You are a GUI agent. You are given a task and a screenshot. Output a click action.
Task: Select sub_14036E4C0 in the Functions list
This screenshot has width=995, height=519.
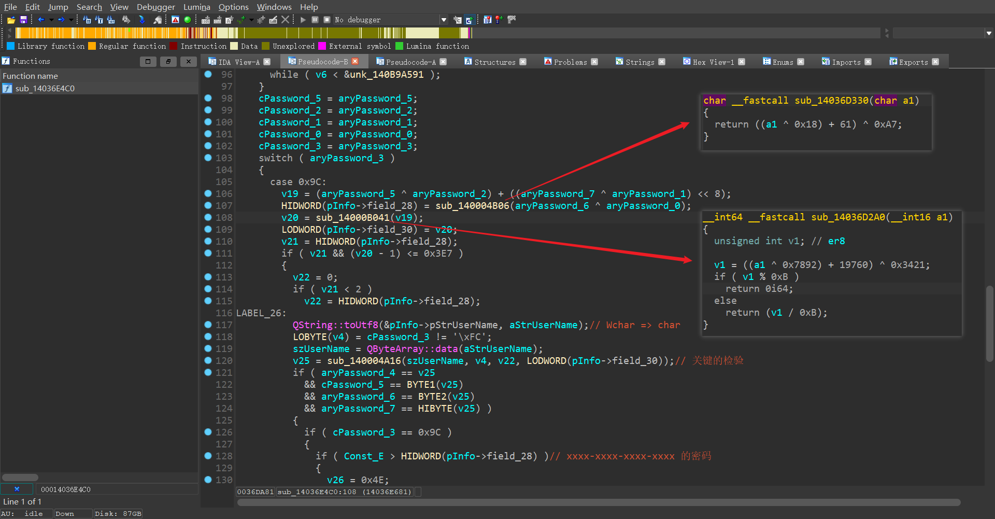pos(45,88)
